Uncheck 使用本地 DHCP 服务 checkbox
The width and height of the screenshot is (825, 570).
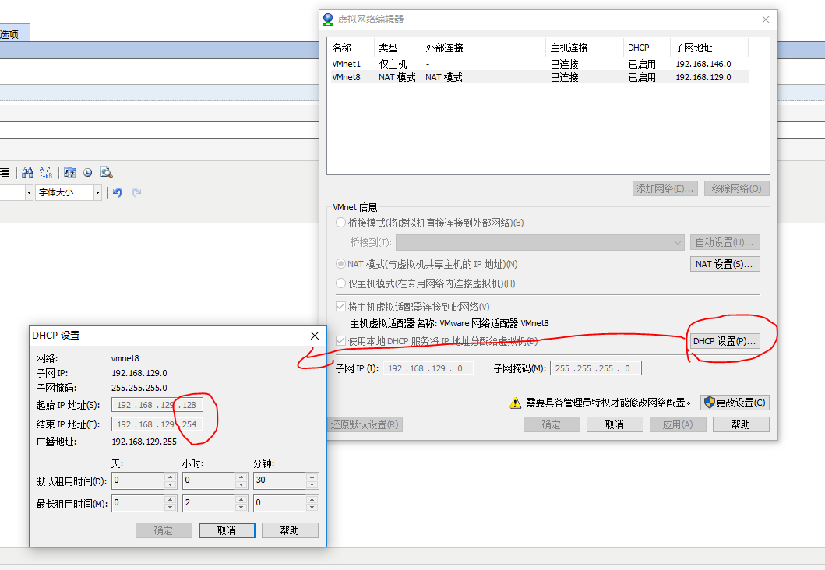[340, 340]
